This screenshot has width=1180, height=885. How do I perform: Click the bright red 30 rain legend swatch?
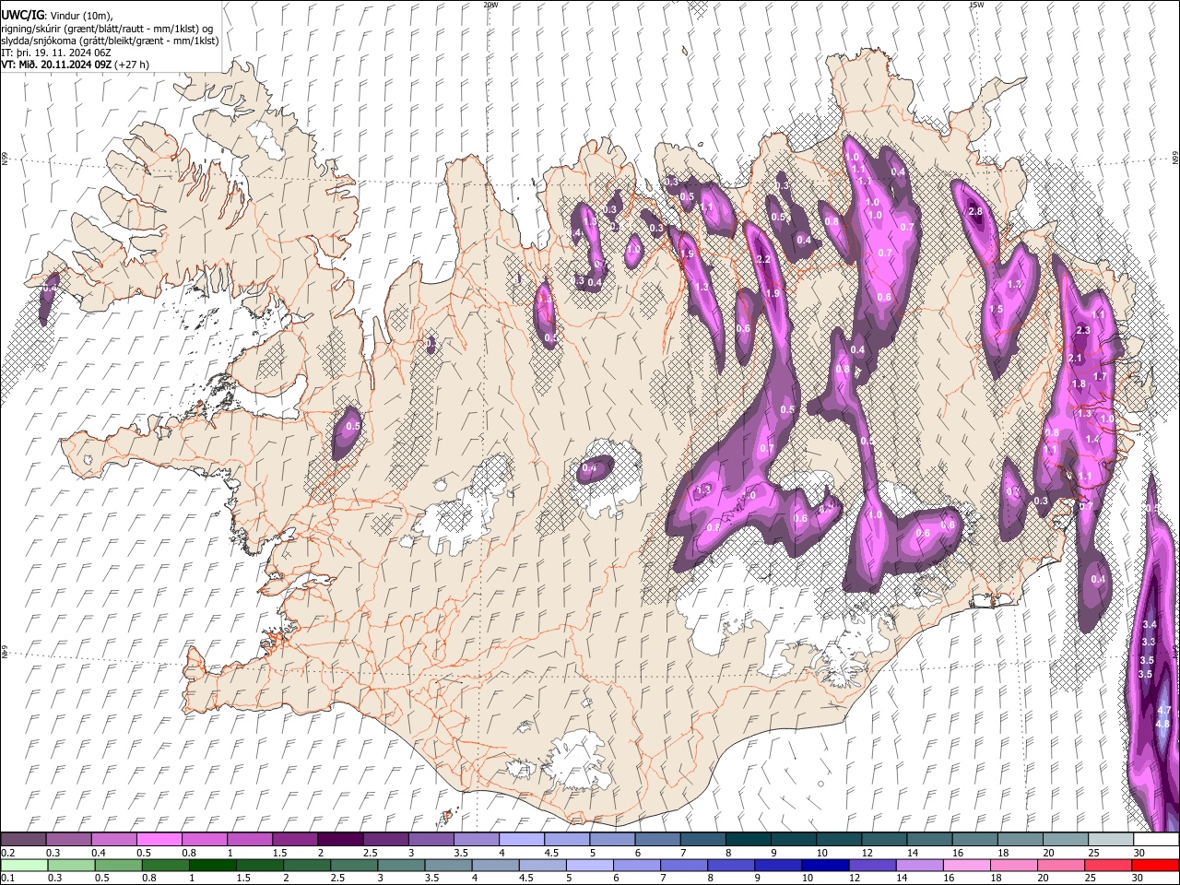(x=1155, y=865)
